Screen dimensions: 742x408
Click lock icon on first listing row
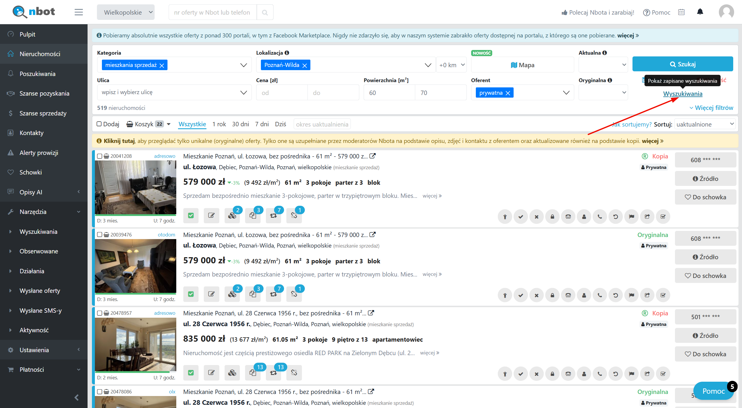click(552, 217)
